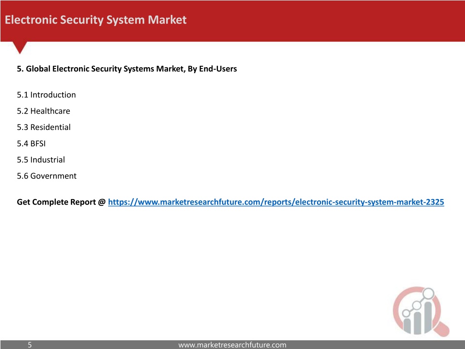465x349 pixels.
Task: Select the '5.3 Residential' line
Action: coord(44,127)
